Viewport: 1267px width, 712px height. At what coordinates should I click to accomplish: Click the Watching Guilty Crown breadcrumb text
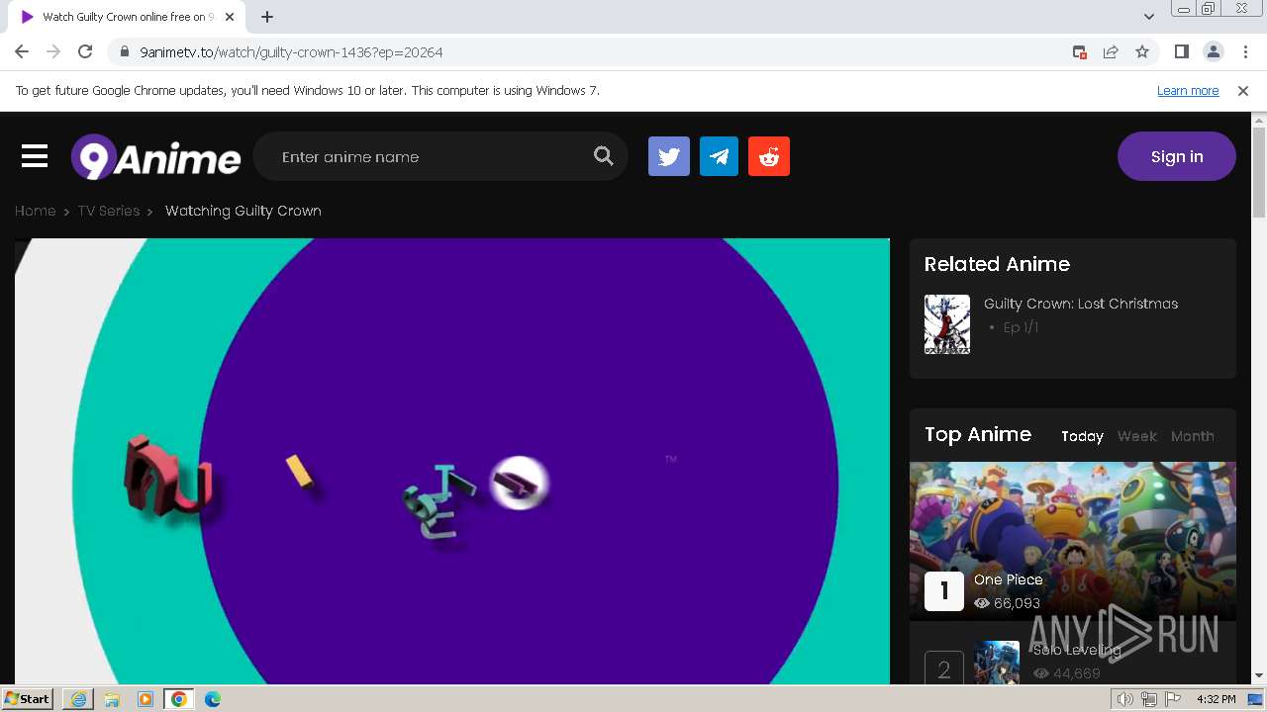click(244, 211)
